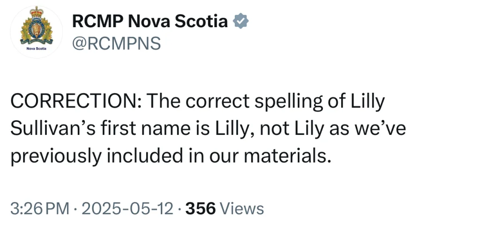Click the word "RCMP" in the account name
The image size is (480, 231).
97,21
